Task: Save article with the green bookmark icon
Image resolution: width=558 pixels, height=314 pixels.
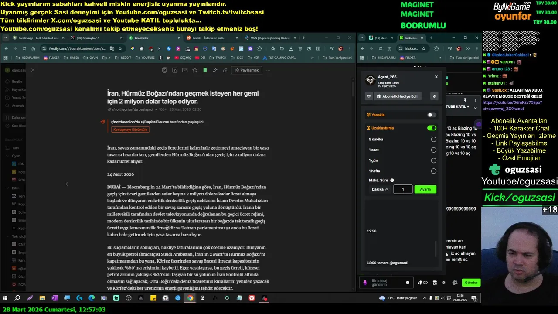Action: coord(205,70)
